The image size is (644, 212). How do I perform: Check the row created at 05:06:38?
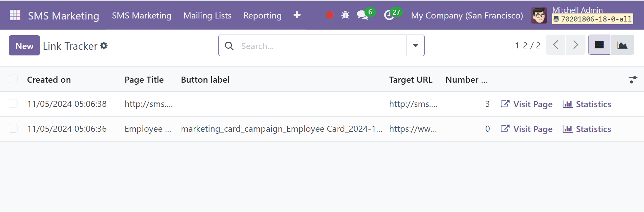pyautogui.click(x=13, y=103)
